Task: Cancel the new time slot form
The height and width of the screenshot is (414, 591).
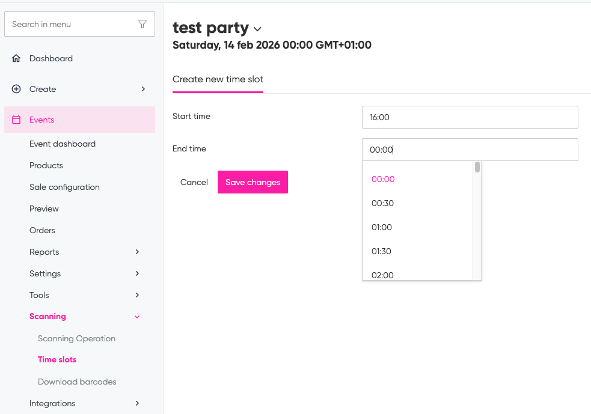Action: [194, 182]
